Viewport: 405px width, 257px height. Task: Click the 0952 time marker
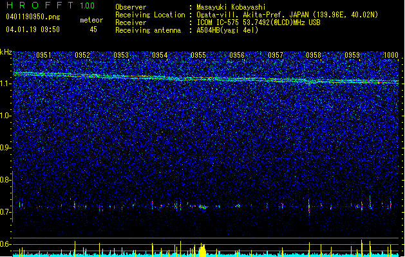(x=82, y=55)
